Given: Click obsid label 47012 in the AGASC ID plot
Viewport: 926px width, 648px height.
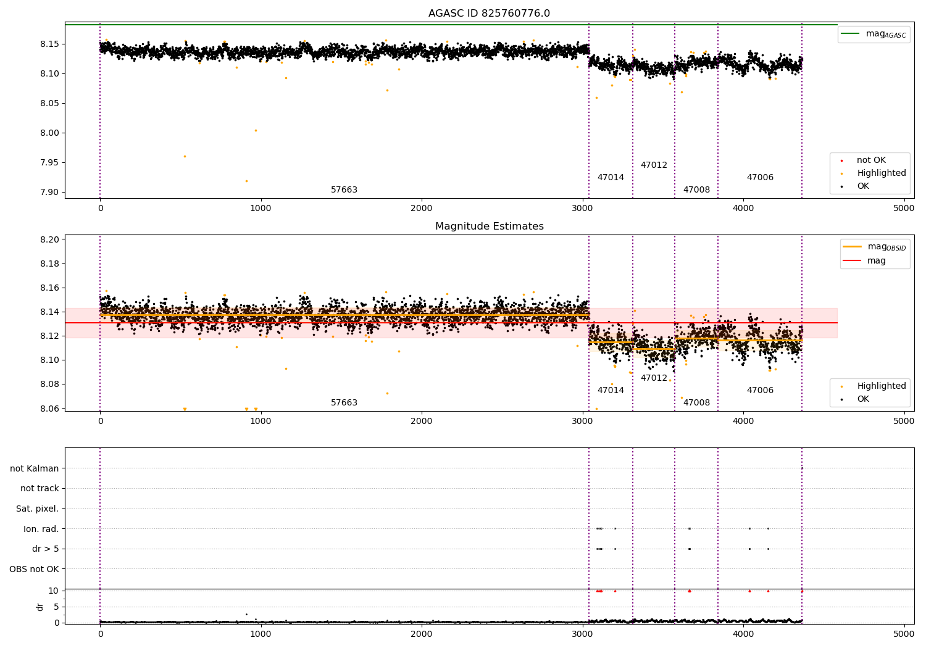Looking at the screenshot, I should [x=654, y=165].
